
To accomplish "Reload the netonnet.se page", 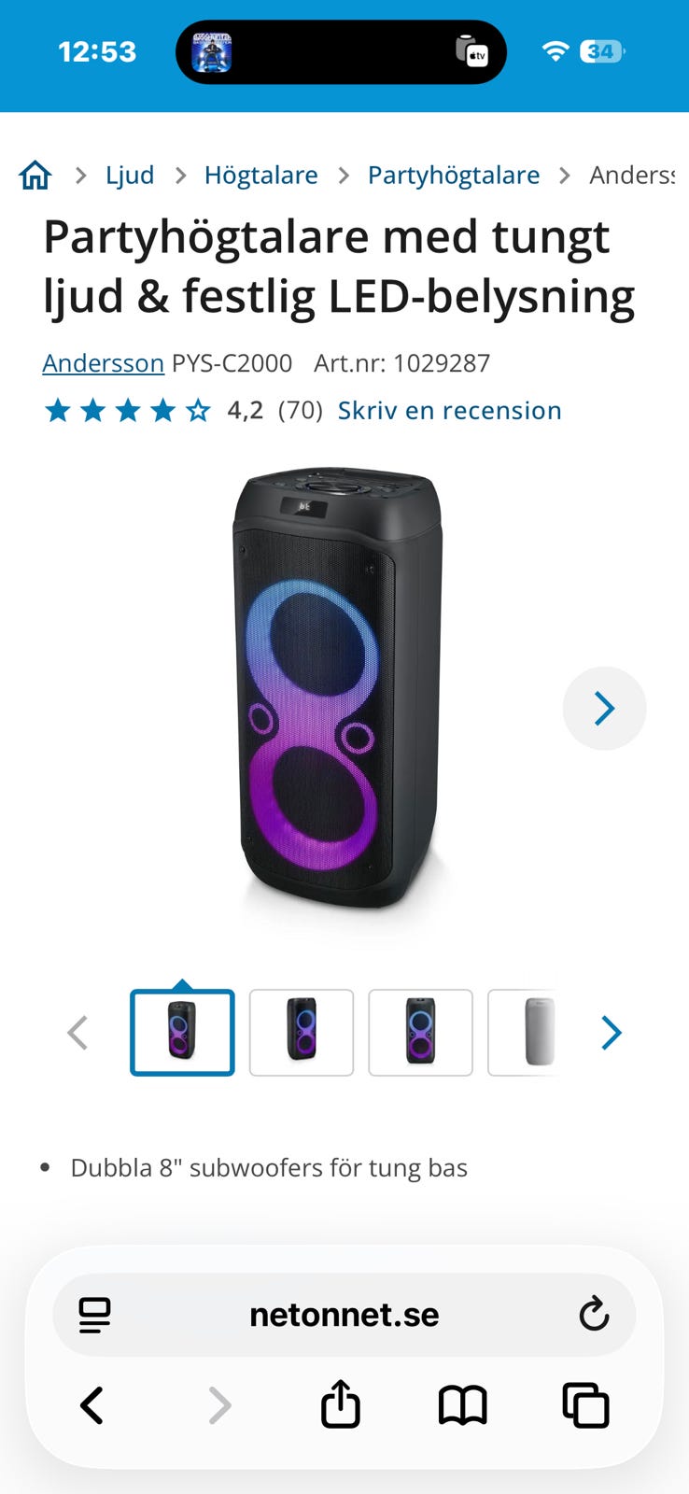I will coord(594,1315).
